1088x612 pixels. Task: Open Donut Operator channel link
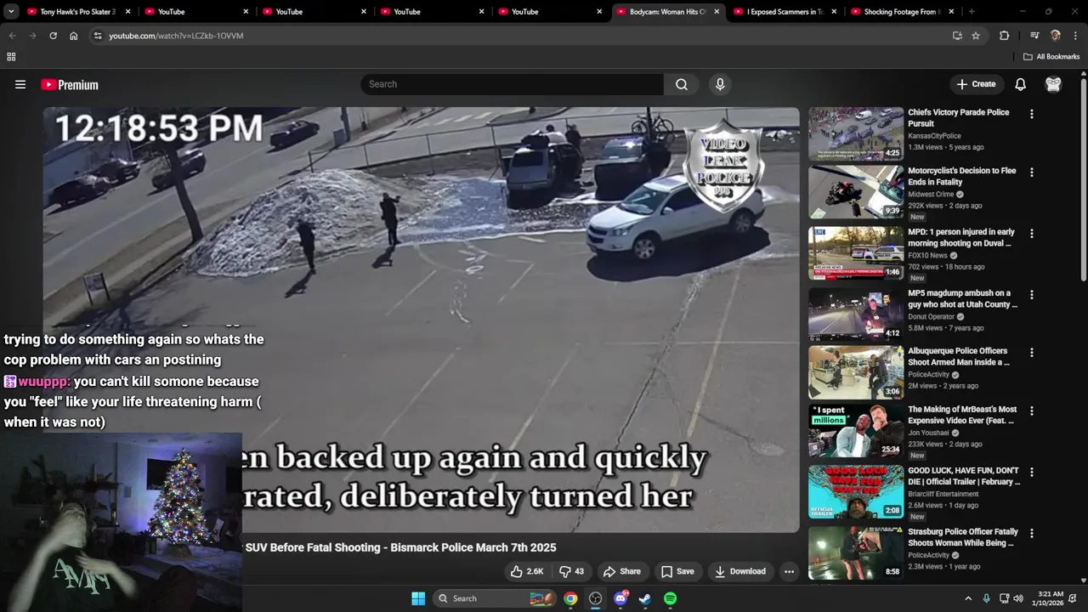(x=931, y=317)
